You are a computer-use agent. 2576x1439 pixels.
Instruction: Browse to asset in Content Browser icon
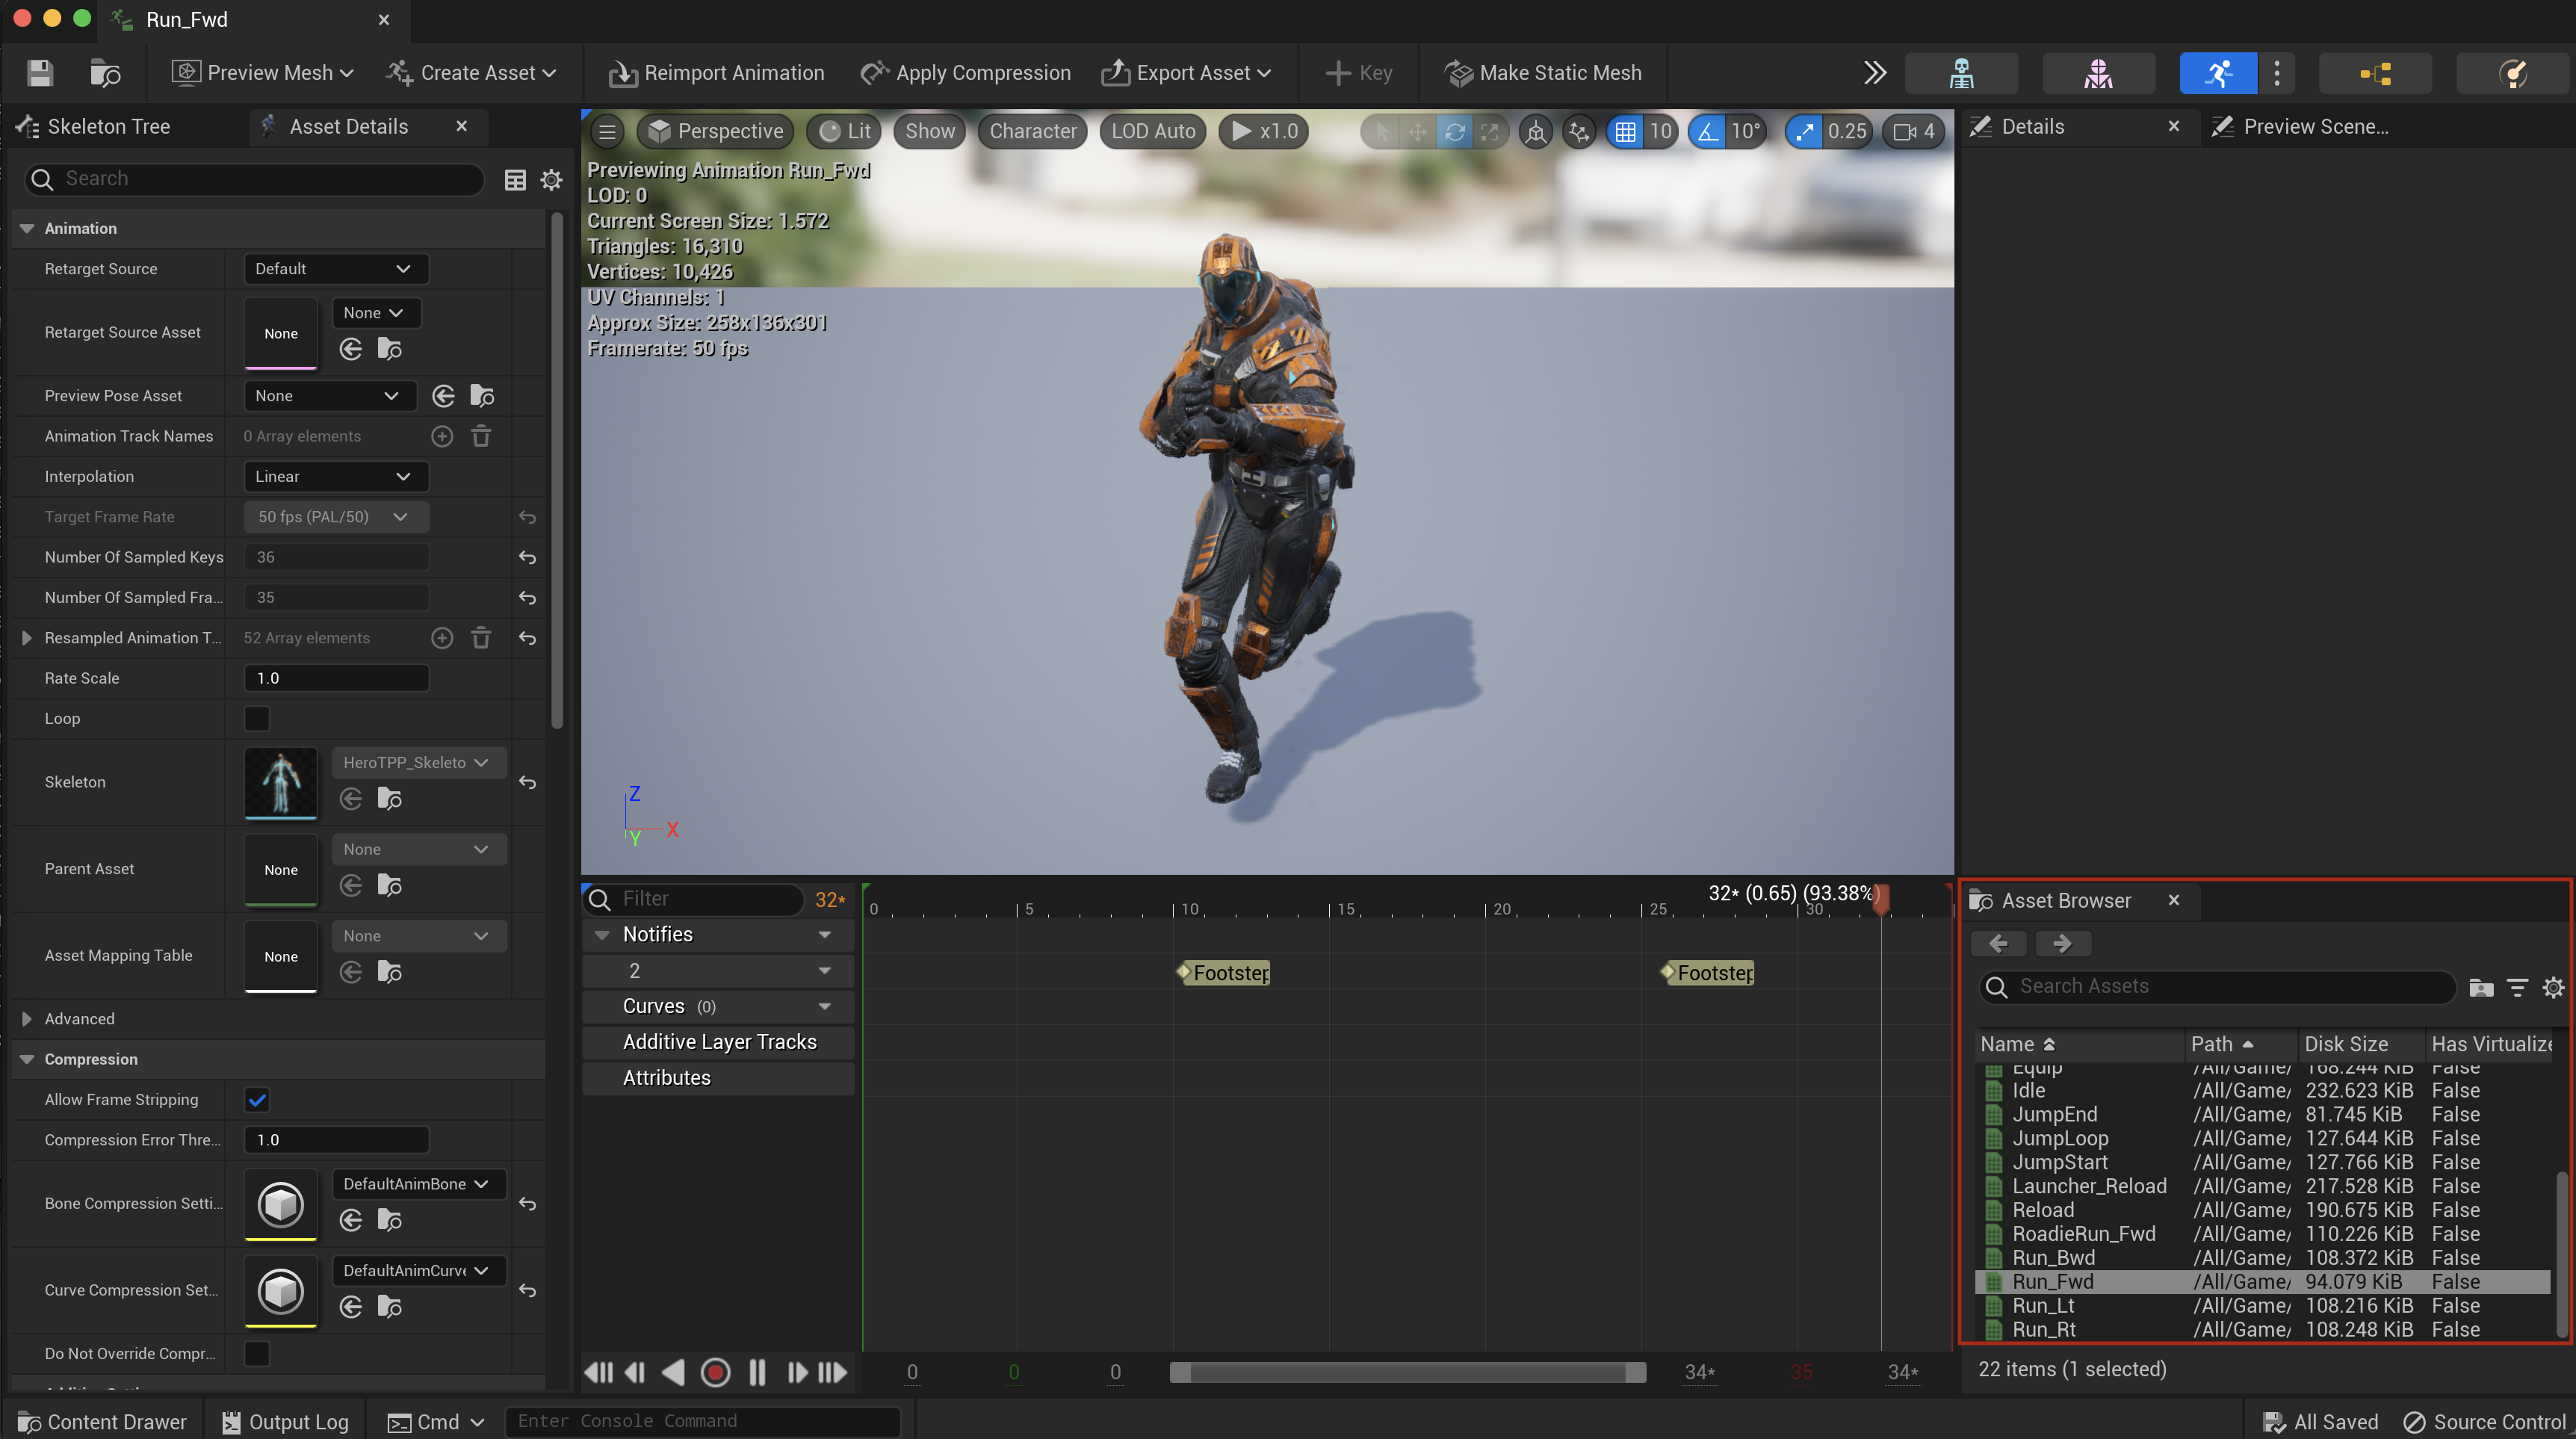pos(105,73)
